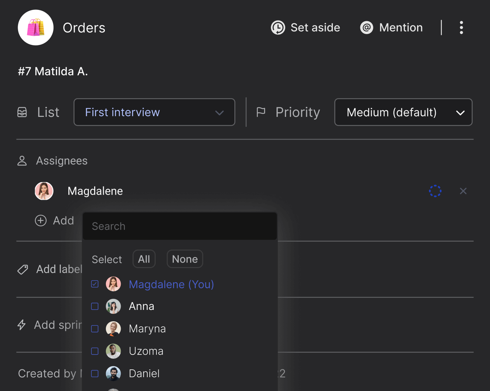Click the Add sprint lightning icon
Viewport: 490px width, 391px height.
[22, 325]
